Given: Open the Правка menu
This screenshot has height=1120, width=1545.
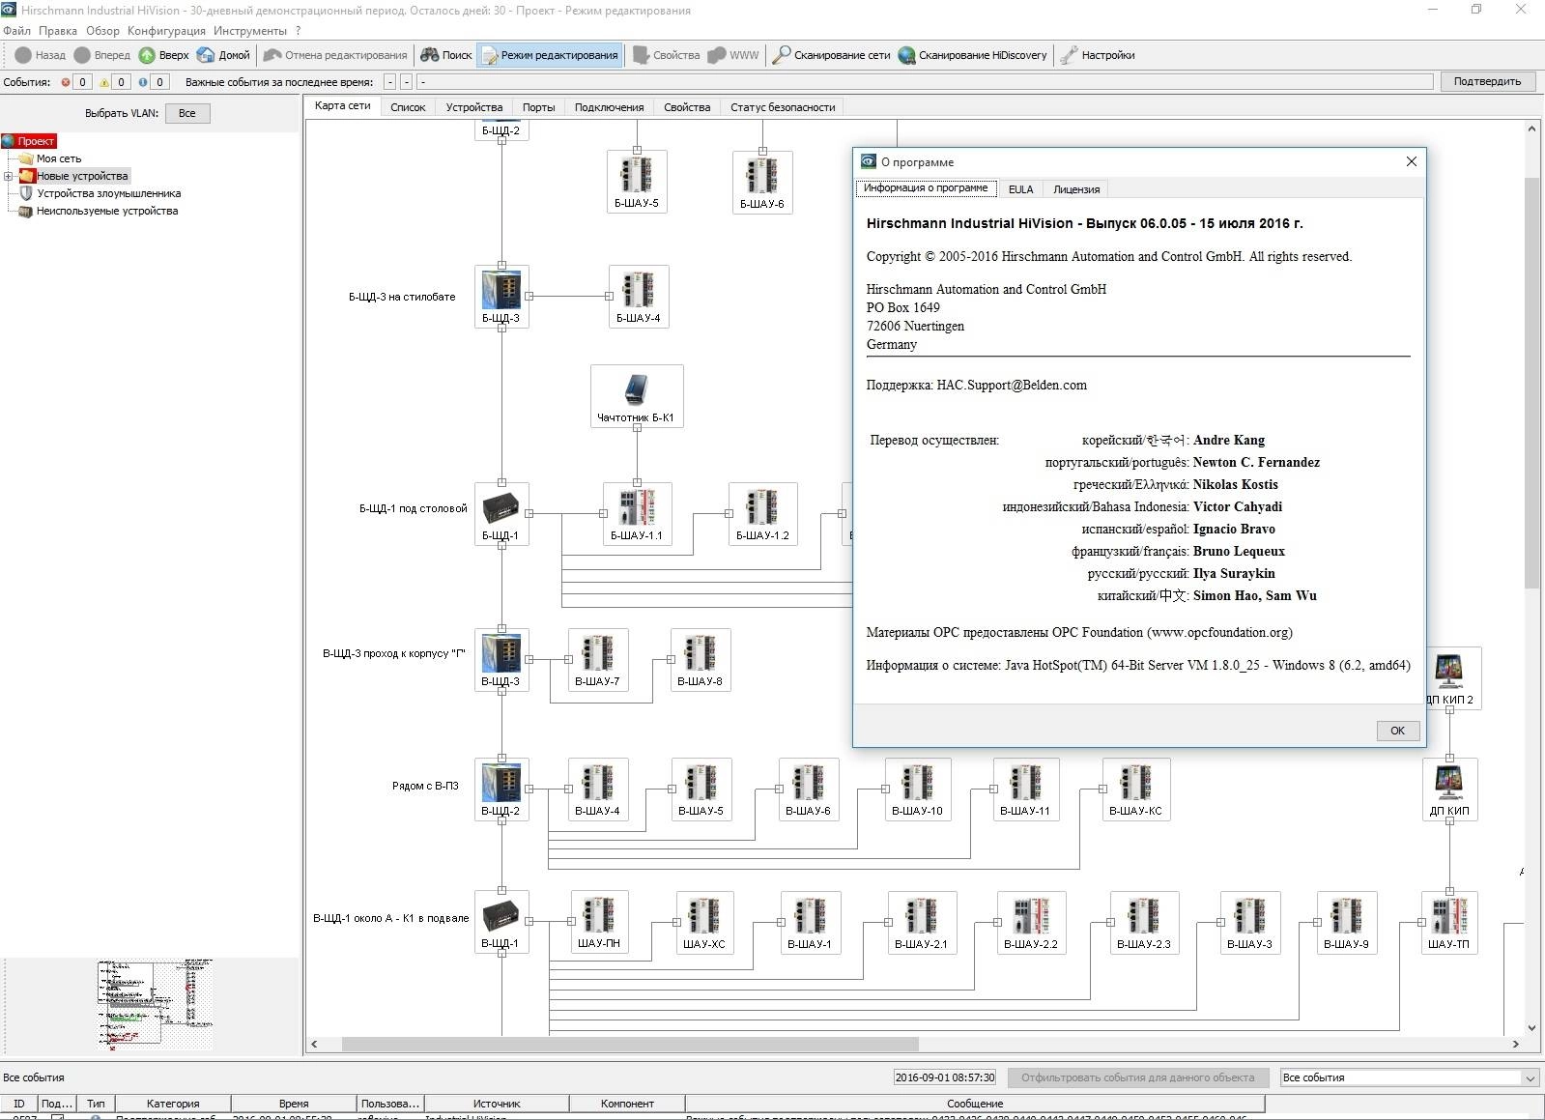Looking at the screenshot, I should (x=58, y=31).
